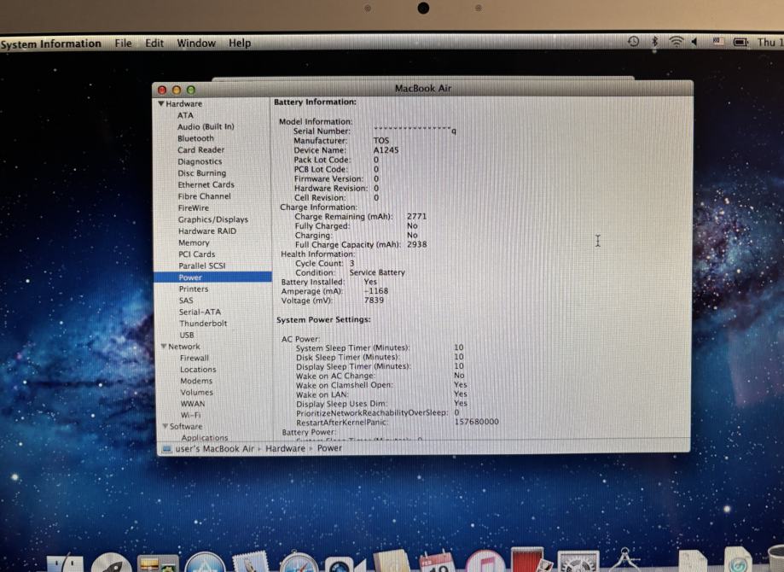Open the Window menu
The image size is (784, 572).
pyautogui.click(x=196, y=43)
